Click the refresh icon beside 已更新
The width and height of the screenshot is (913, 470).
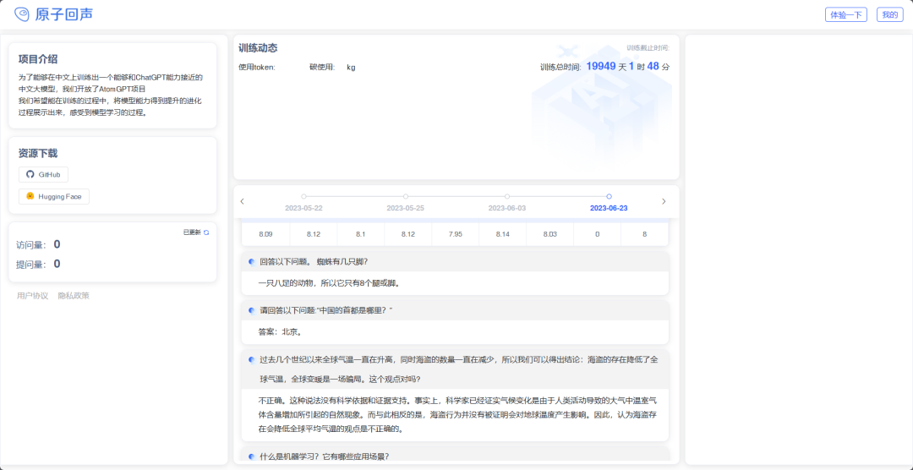coord(205,232)
